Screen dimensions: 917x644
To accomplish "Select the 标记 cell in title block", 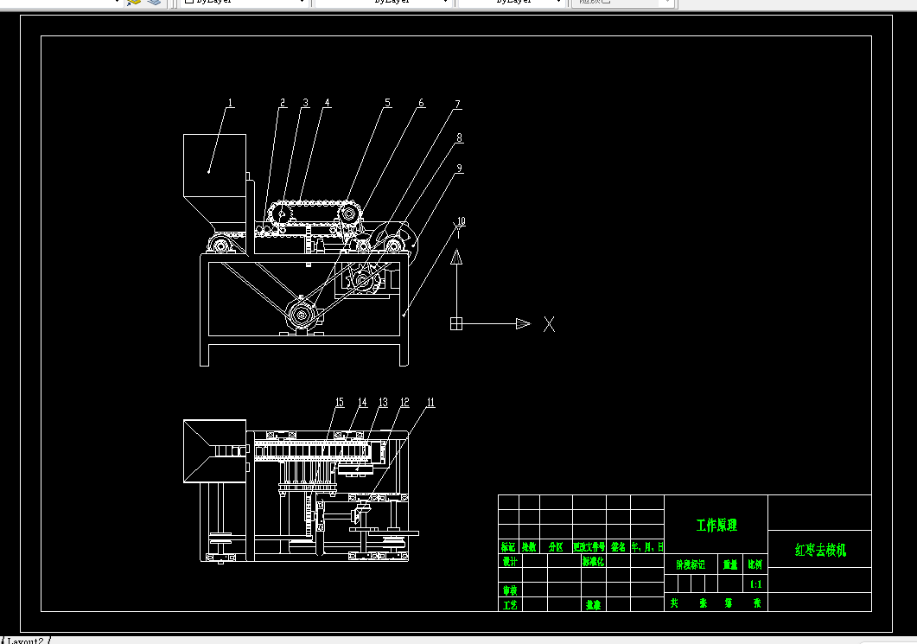I will (x=508, y=547).
